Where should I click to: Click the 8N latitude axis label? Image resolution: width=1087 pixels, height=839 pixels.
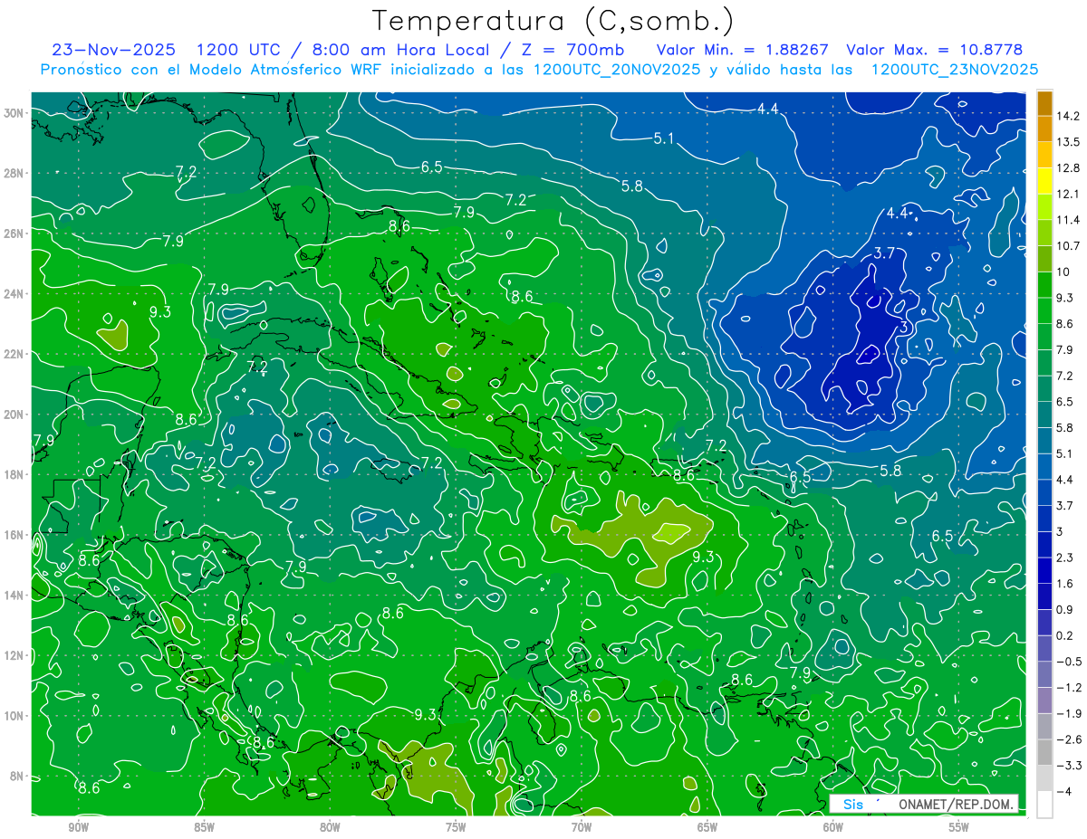[17, 776]
